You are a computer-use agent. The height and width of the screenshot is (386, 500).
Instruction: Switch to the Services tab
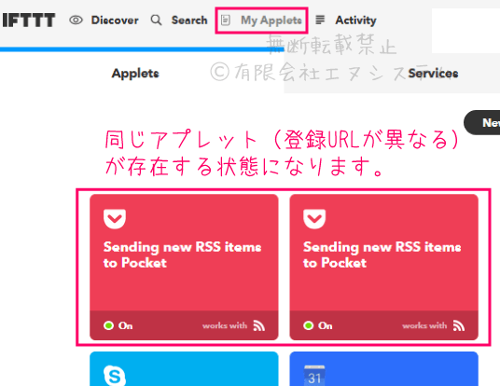point(433,74)
